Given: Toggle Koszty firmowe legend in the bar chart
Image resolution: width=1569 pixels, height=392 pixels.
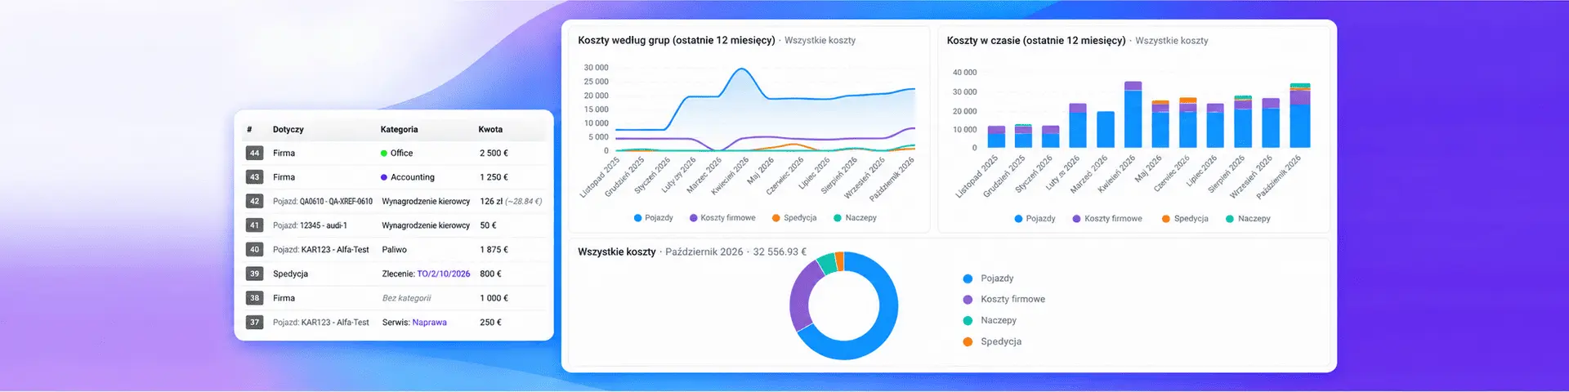Looking at the screenshot, I should click(1107, 219).
